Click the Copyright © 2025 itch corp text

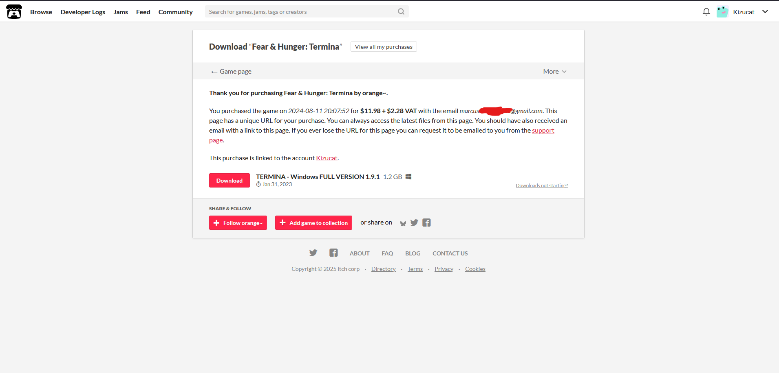(325, 269)
